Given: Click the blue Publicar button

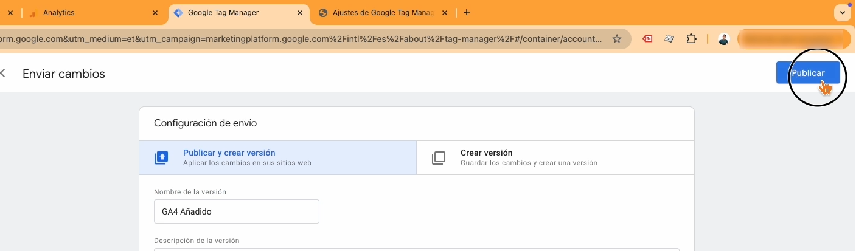Looking at the screenshot, I should coord(807,73).
